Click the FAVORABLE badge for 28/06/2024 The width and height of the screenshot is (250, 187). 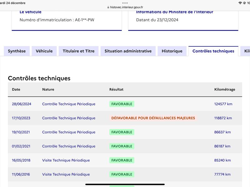tap(122, 104)
